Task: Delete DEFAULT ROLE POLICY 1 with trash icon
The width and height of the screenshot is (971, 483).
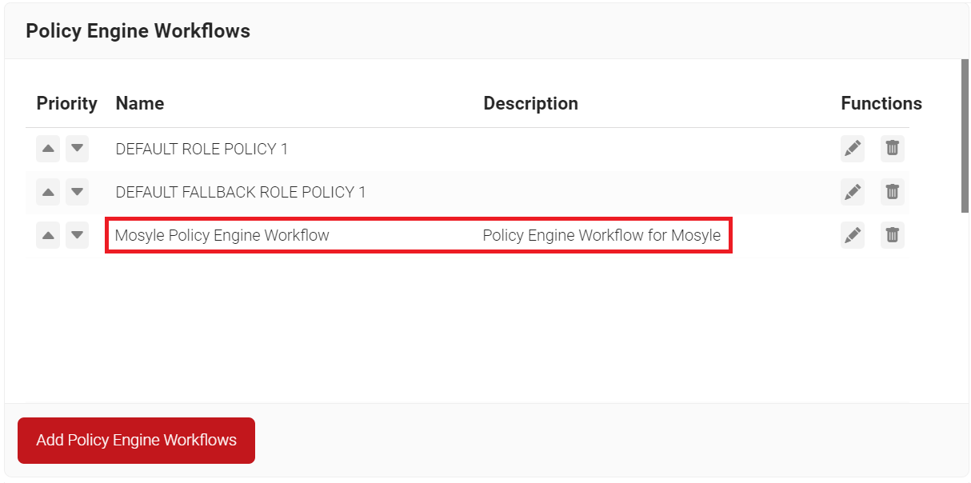Action: click(893, 149)
